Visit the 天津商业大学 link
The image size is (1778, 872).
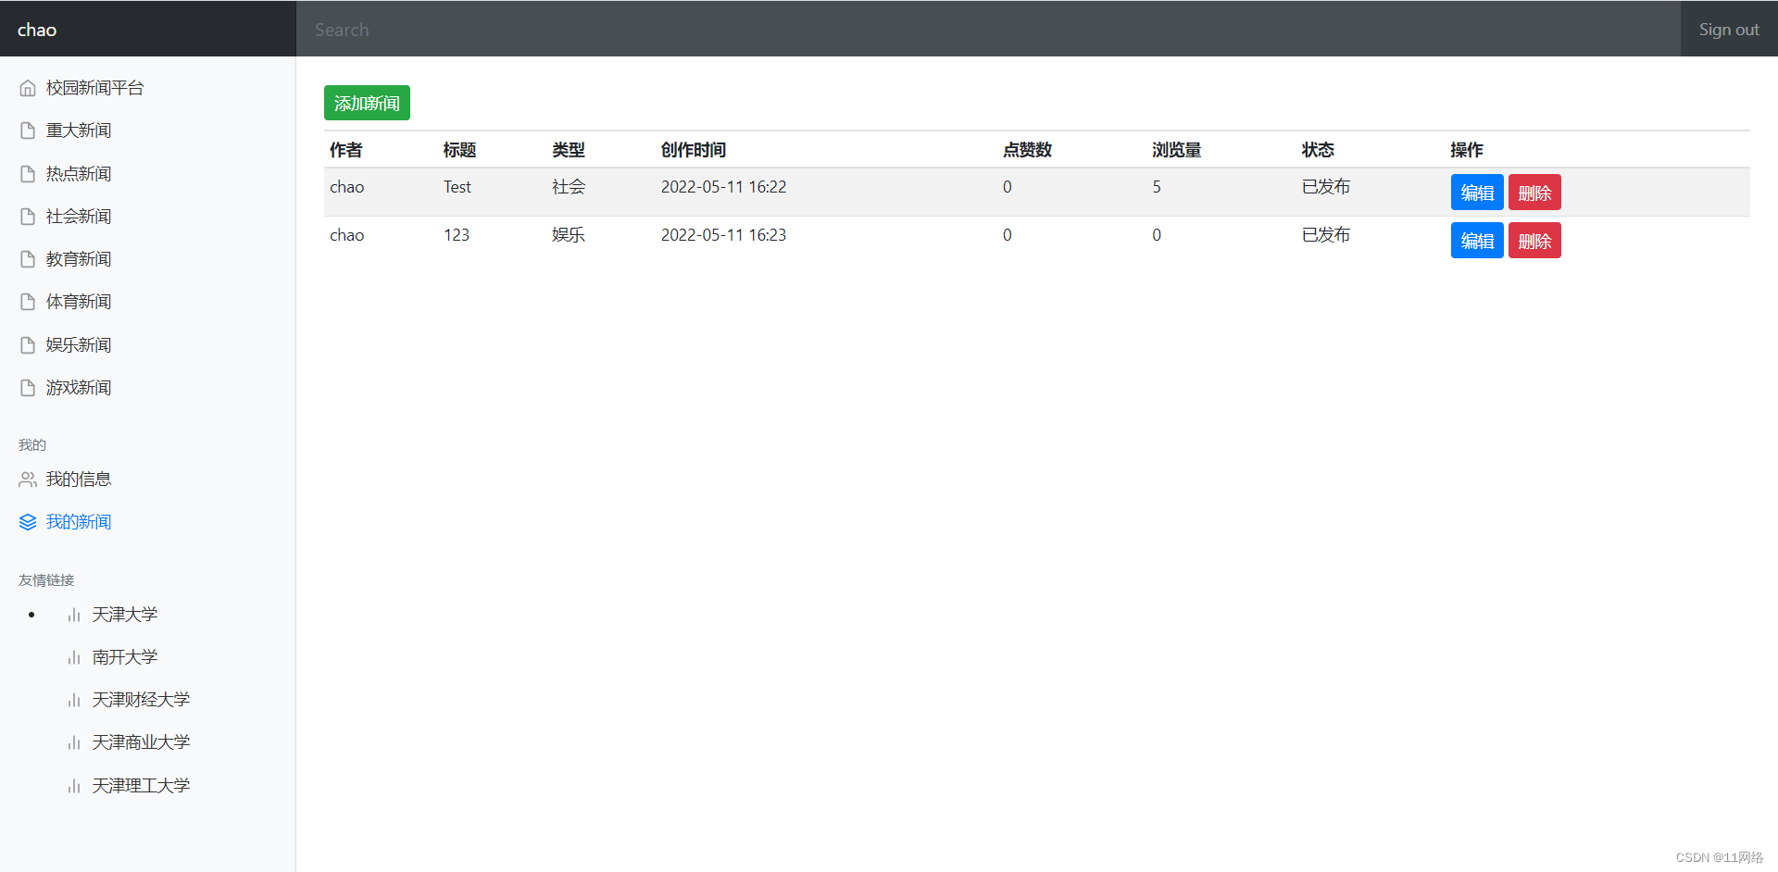coord(141,742)
